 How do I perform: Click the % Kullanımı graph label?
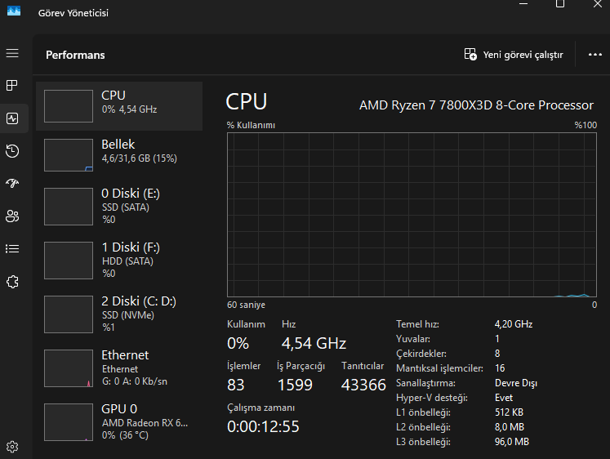pyautogui.click(x=251, y=125)
